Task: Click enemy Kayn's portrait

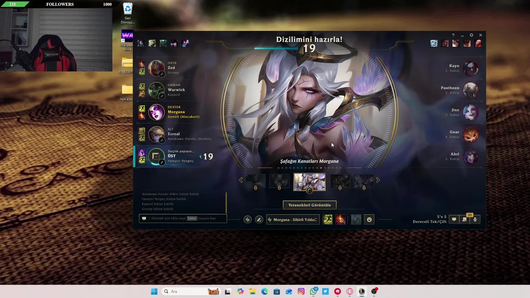Action: point(471,68)
